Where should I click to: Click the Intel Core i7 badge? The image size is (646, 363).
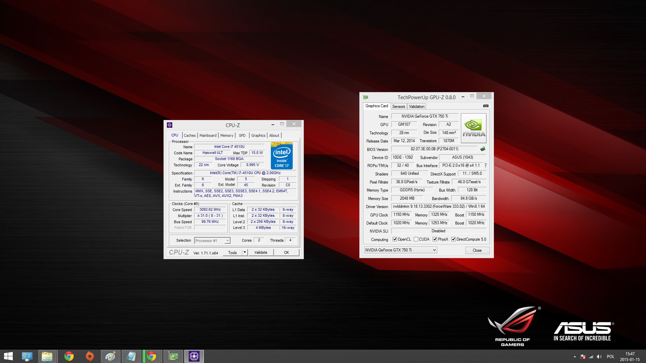coord(282,156)
